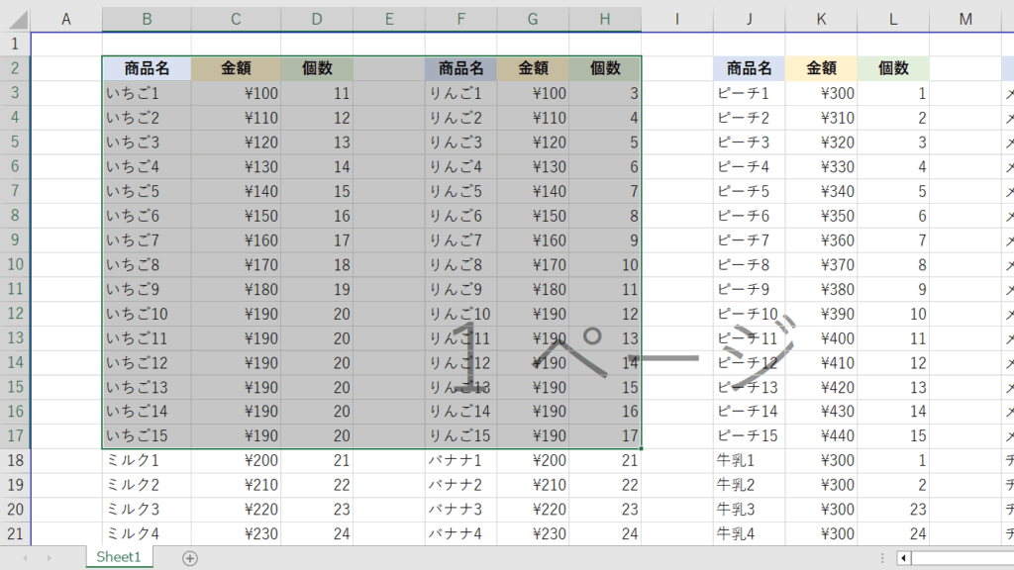Click next sheet navigation arrow
Image resolution: width=1014 pixels, height=570 pixels.
point(50,558)
